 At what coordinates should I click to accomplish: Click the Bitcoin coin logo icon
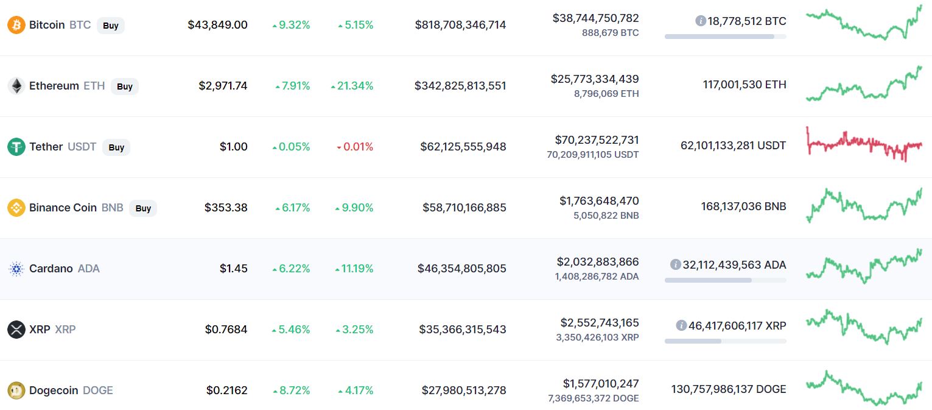click(16, 25)
